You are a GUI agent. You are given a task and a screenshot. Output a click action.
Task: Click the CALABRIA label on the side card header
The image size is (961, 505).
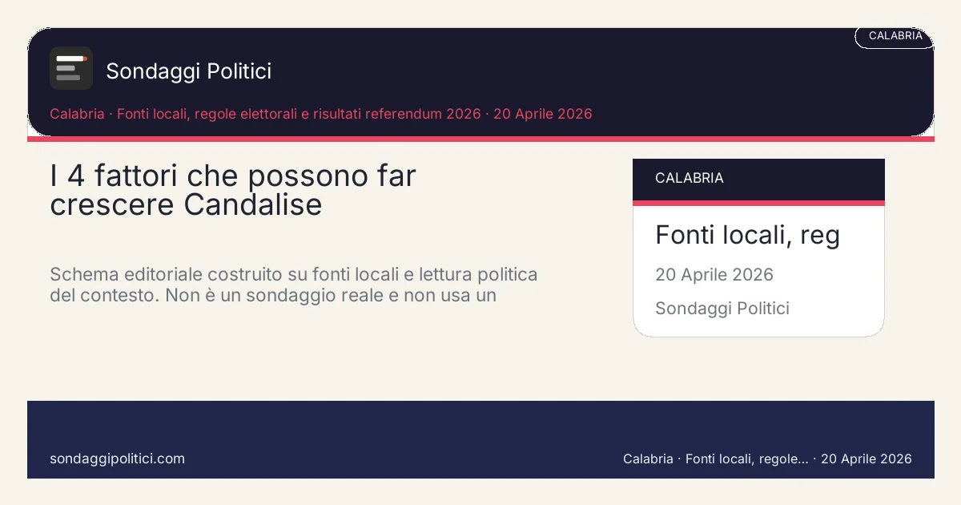(x=689, y=178)
